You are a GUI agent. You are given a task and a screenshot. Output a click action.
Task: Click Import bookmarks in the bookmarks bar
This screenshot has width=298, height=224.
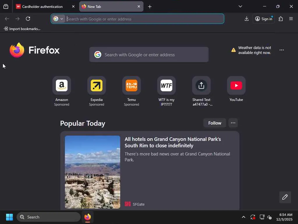[22, 29]
